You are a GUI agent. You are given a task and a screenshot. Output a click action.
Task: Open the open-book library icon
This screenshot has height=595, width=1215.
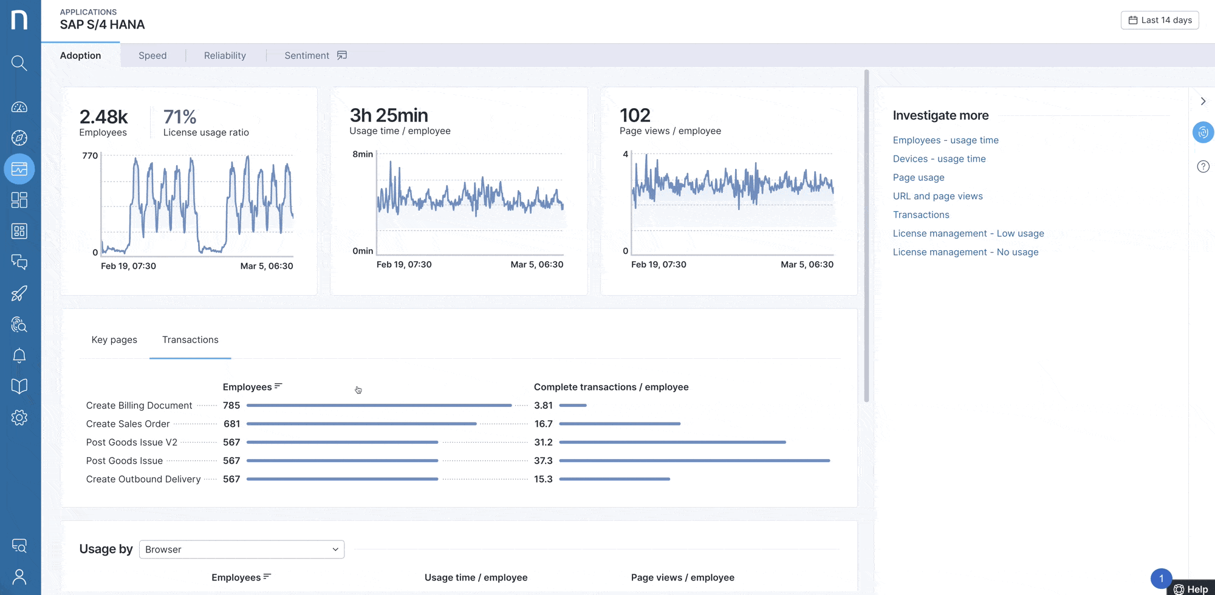(x=19, y=387)
